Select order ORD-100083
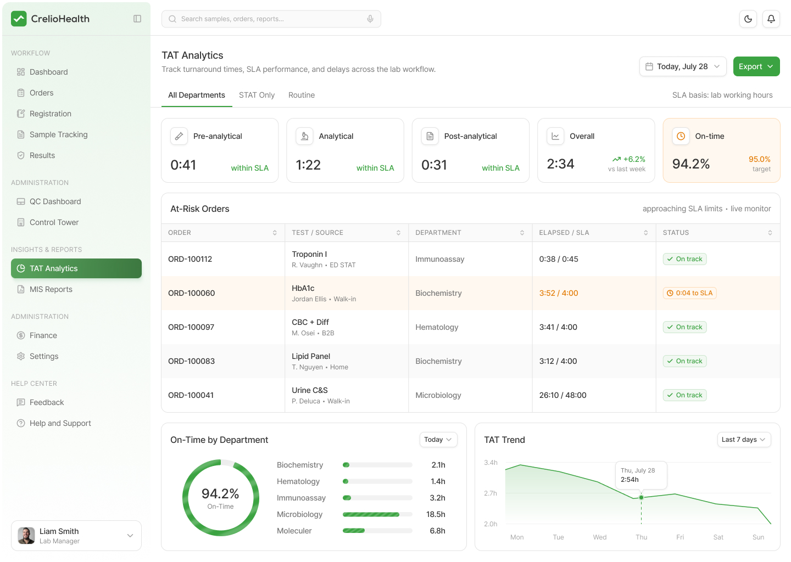This screenshot has height=562, width=791. [x=192, y=361]
